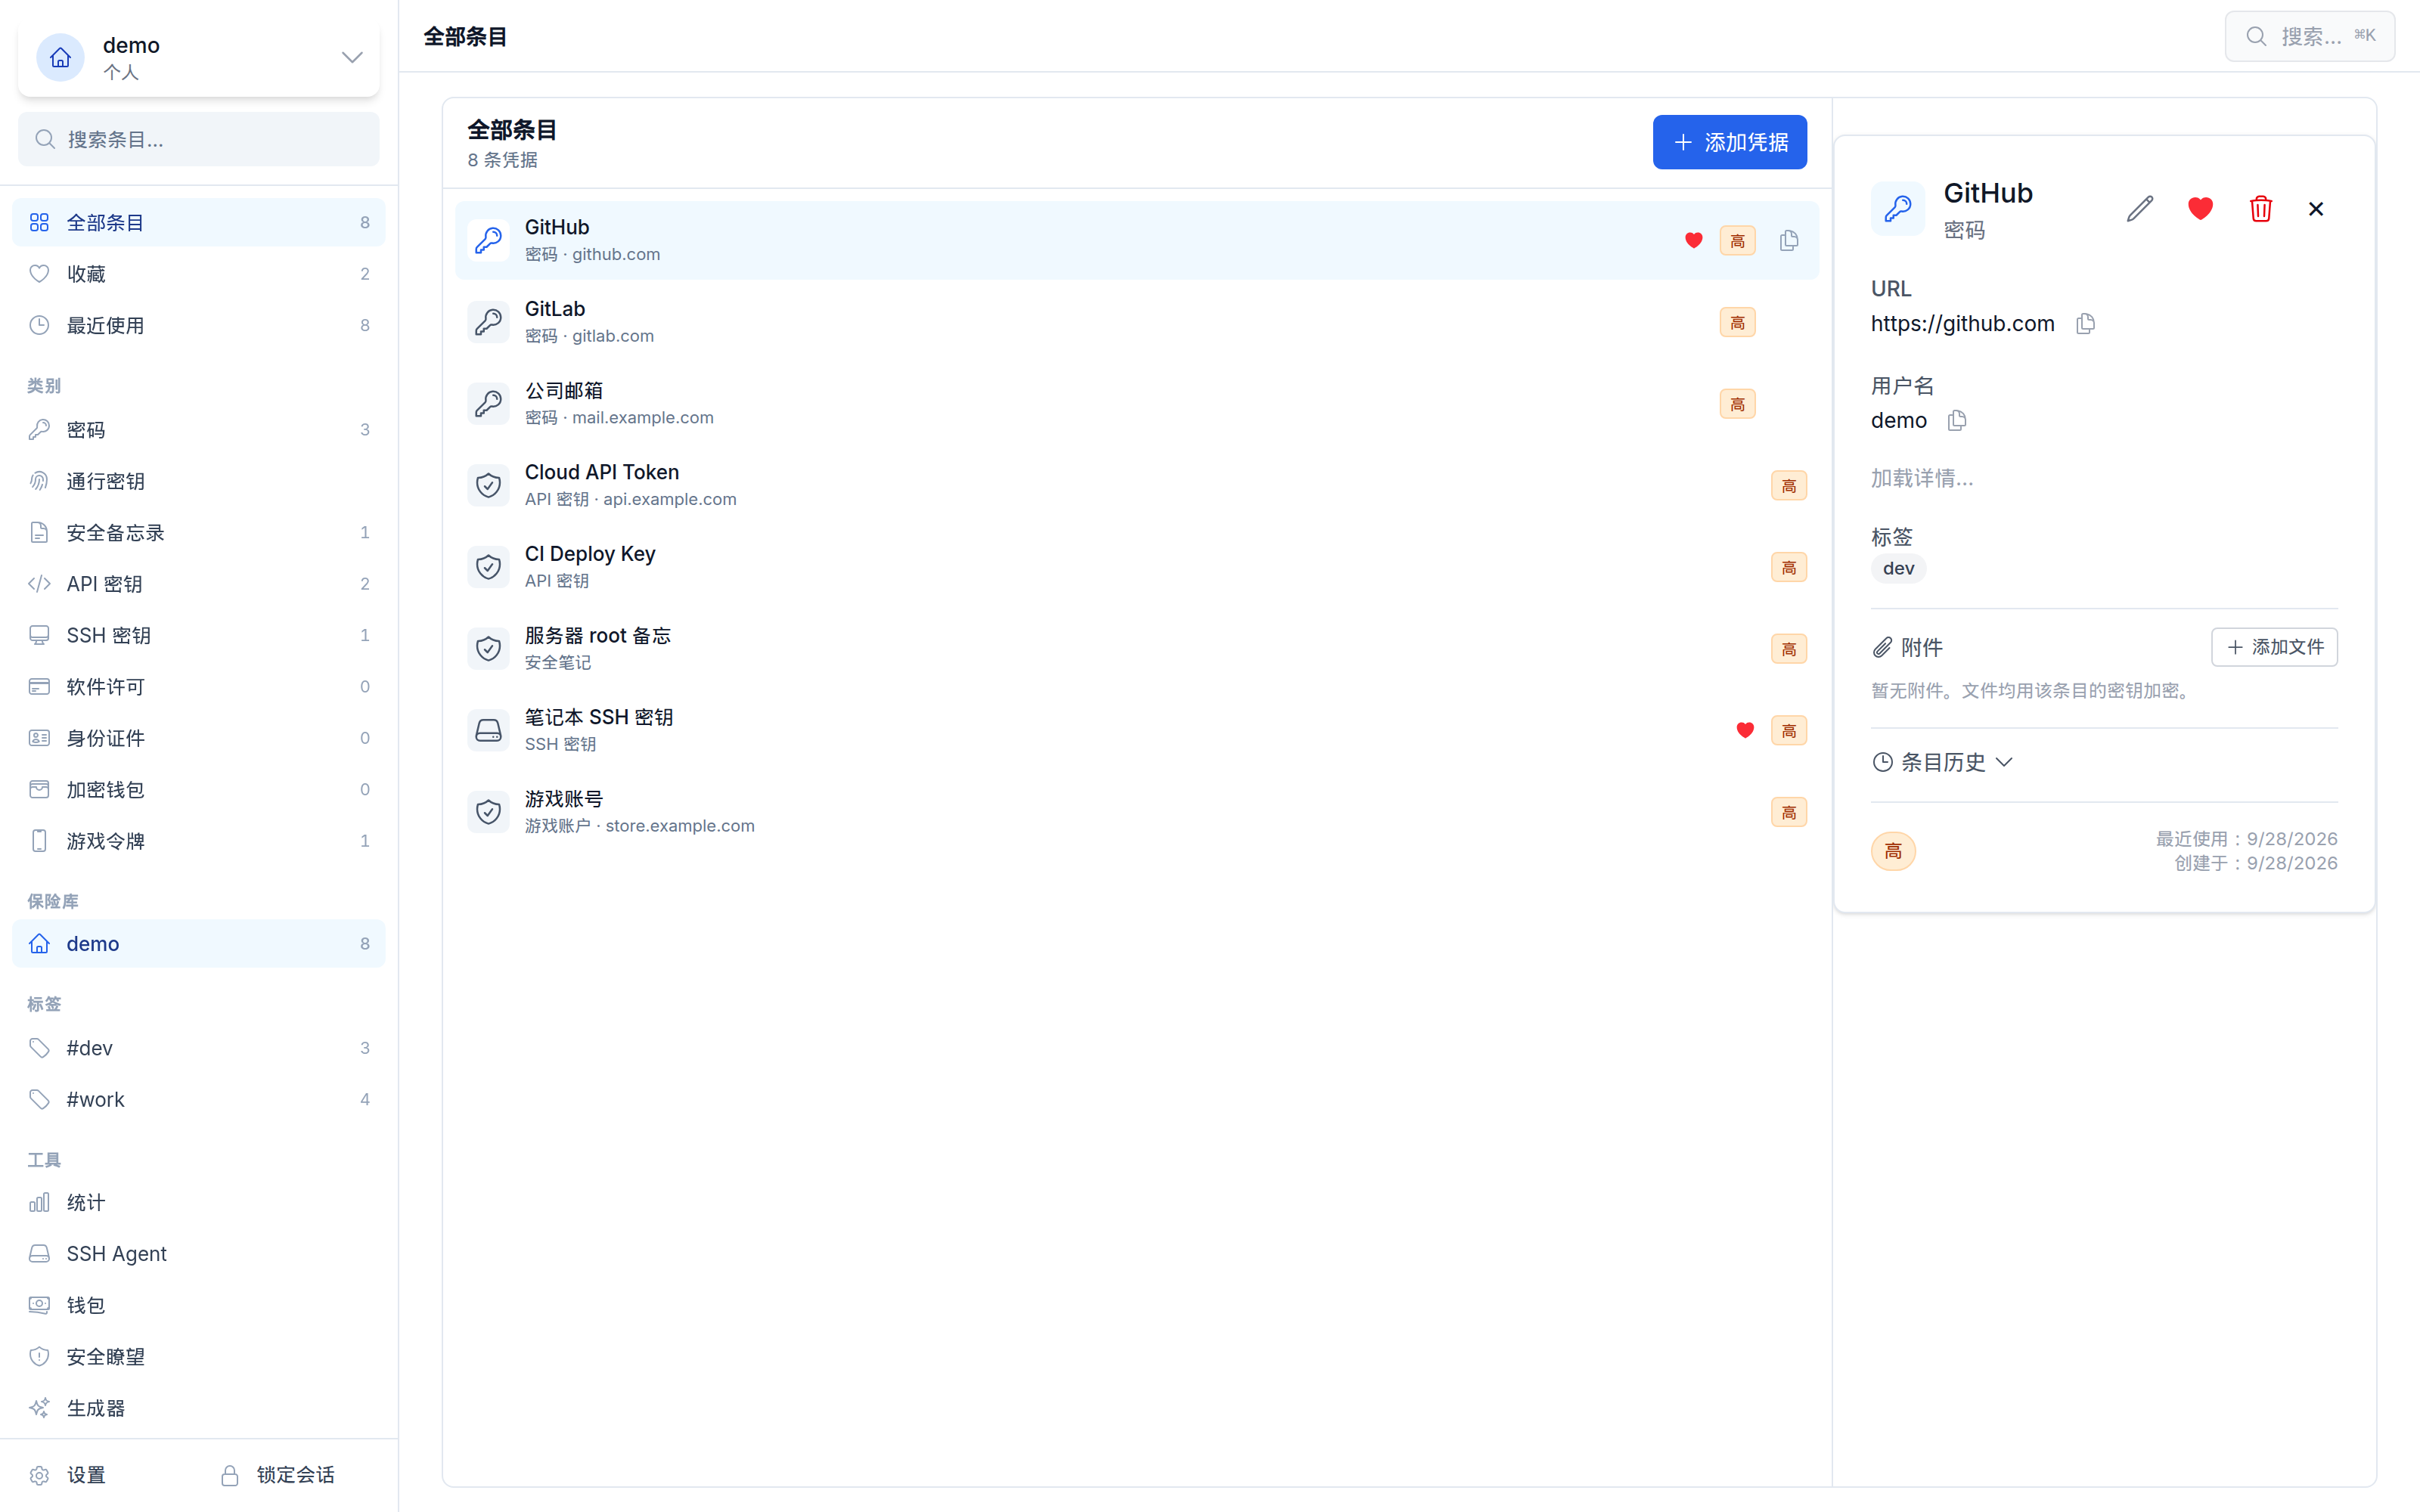Viewport: 2420px width, 1512px height.
Task: Click the edit pencil icon for GitHub
Action: point(2139,209)
